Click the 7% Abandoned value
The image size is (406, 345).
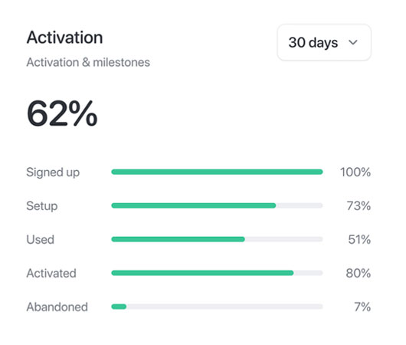(x=362, y=307)
